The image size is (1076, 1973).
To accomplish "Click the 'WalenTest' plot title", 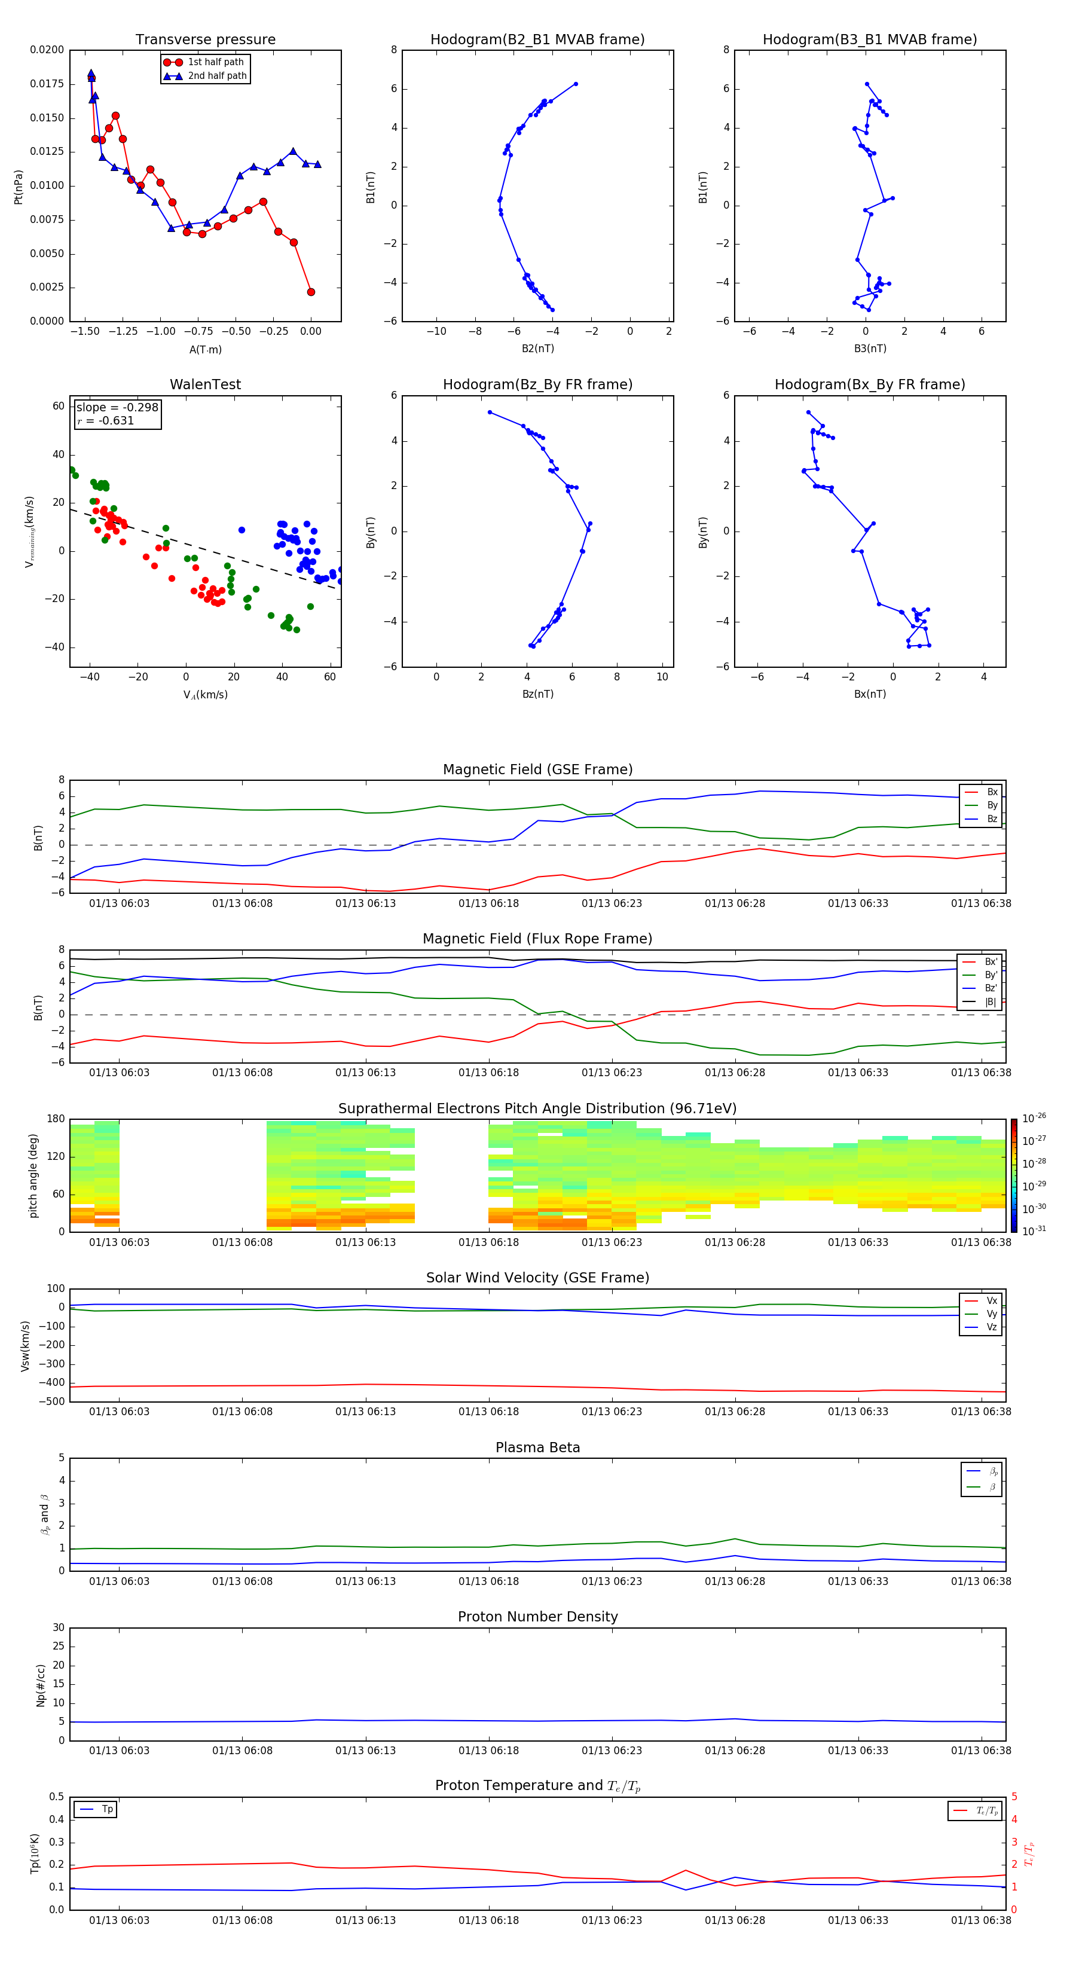I will click(x=205, y=384).
